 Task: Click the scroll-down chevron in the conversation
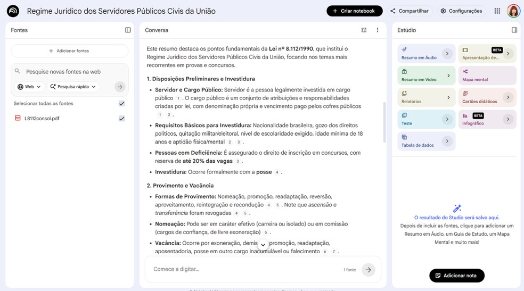pyautogui.click(x=263, y=245)
